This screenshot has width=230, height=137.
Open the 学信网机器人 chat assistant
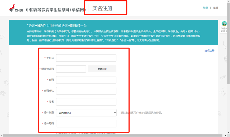[224, 27]
